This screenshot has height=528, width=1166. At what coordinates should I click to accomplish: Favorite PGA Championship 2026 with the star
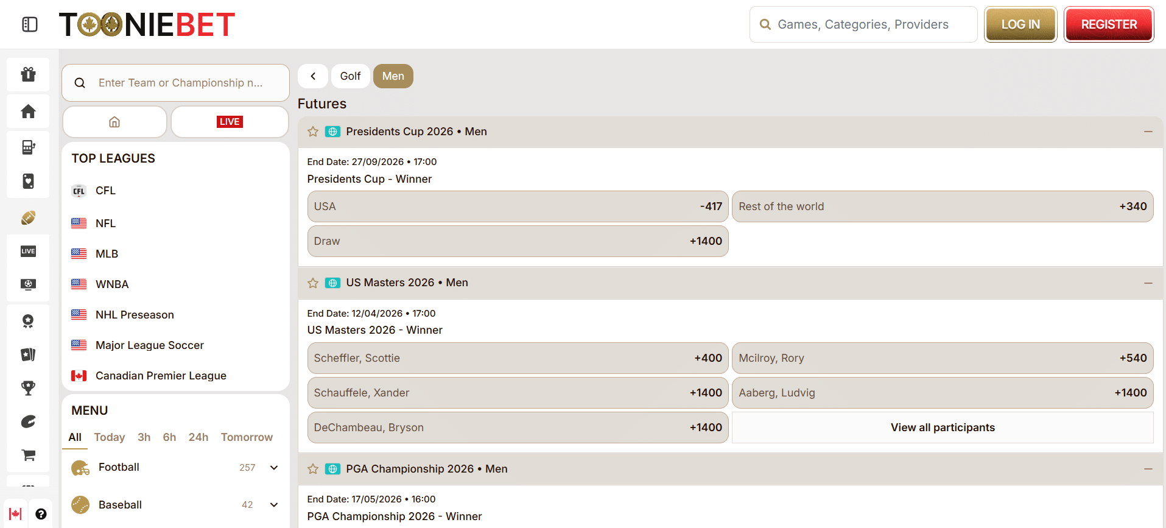313,469
